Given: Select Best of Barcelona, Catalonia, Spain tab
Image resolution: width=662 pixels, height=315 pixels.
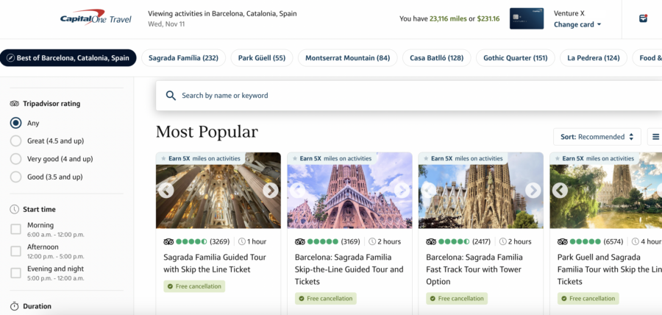Looking at the screenshot, I should [68, 58].
